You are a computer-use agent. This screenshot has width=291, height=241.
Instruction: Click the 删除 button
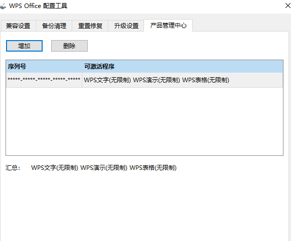coord(69,46)
